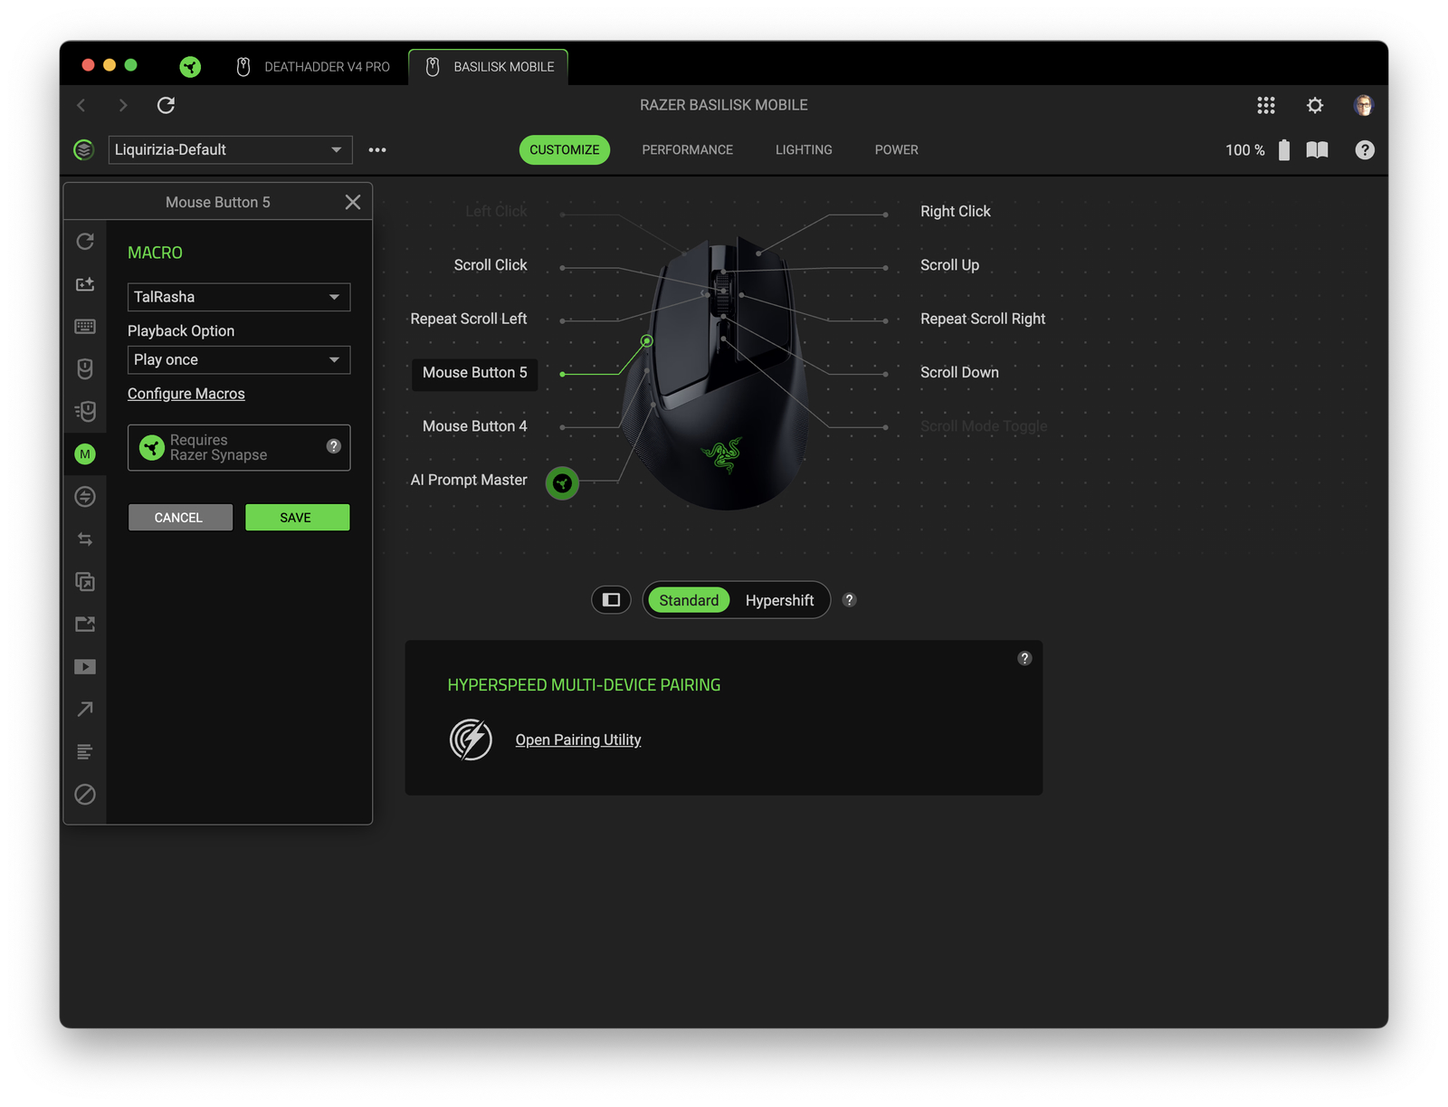Click the battery status icon
This screenshot has width=1448, height=1107.
[x=1284, y=150]
